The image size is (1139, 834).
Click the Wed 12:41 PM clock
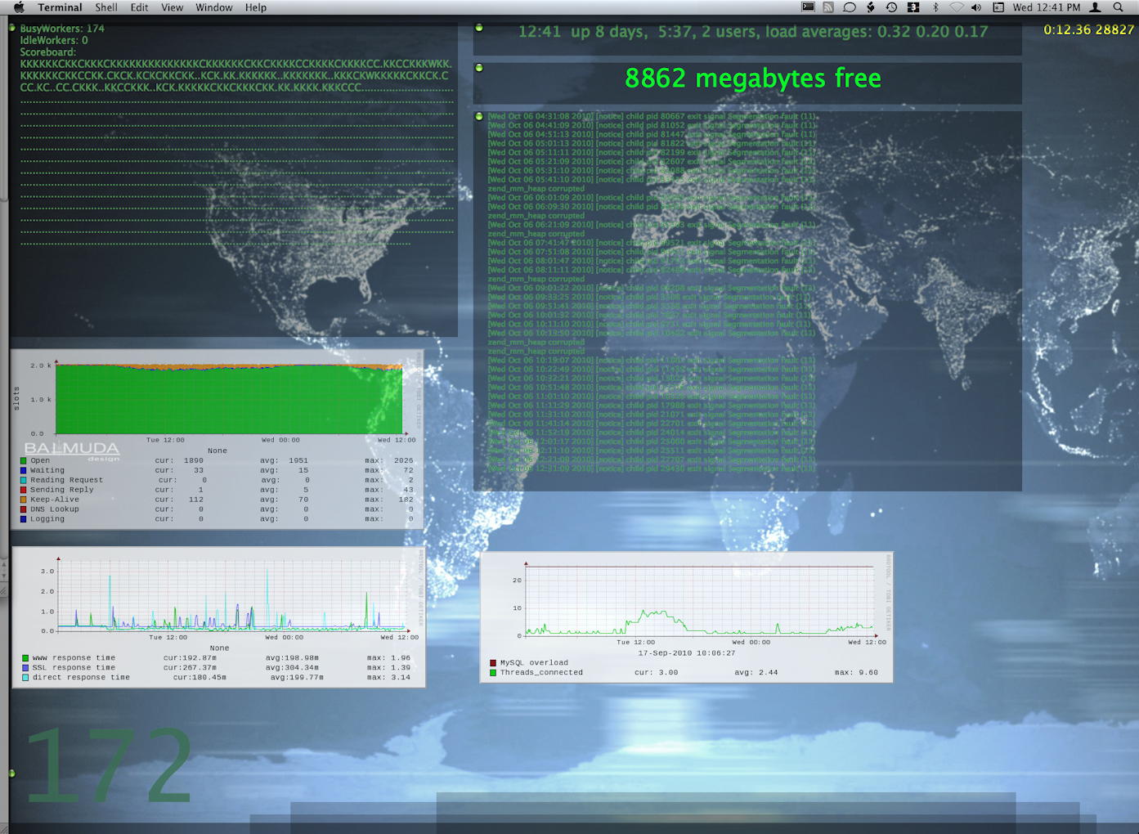(x=1047, y=7)
